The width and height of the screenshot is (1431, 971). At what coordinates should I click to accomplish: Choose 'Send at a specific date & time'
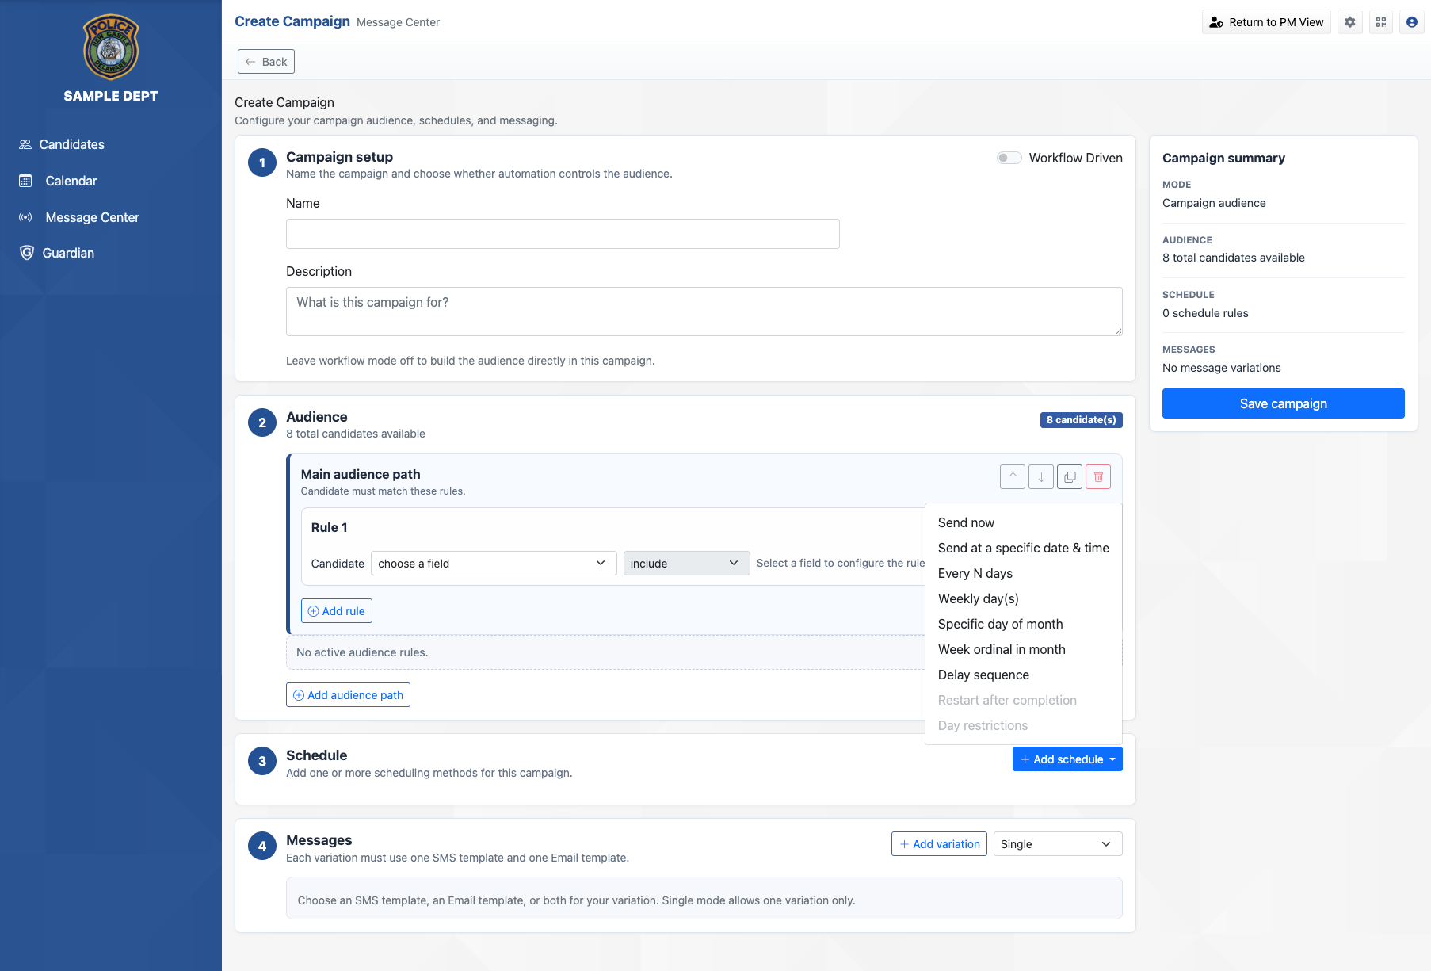click(1024, 548)
